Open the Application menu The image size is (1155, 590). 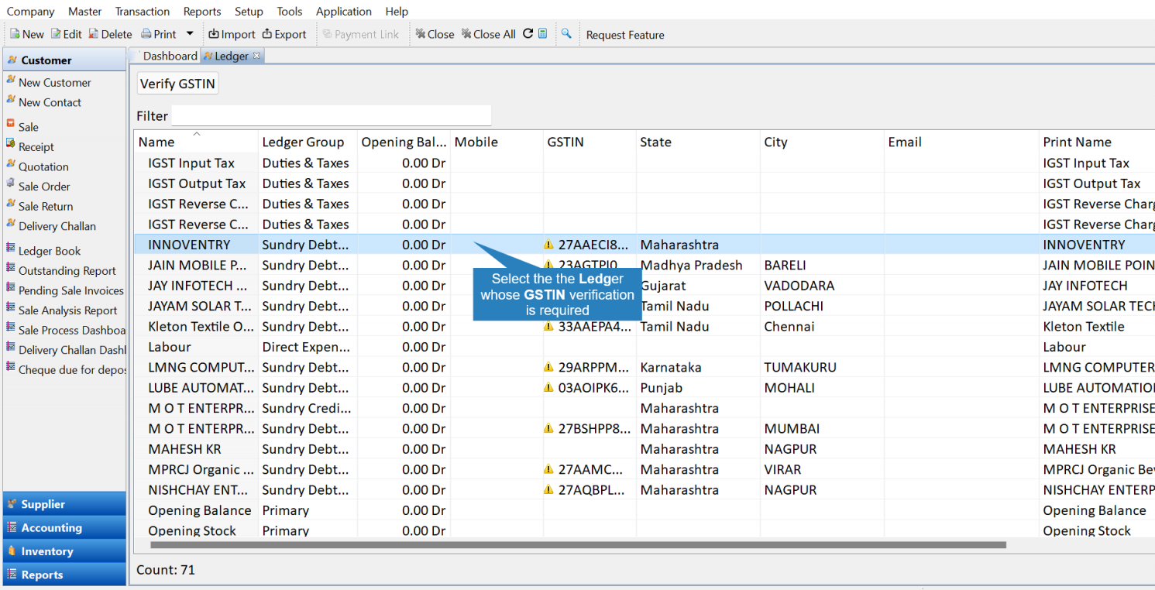(x=344, y=12)
